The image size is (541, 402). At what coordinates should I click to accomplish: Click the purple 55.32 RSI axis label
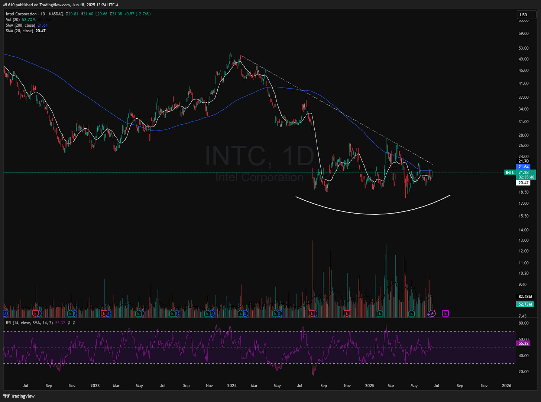click(x=524, y=343)
